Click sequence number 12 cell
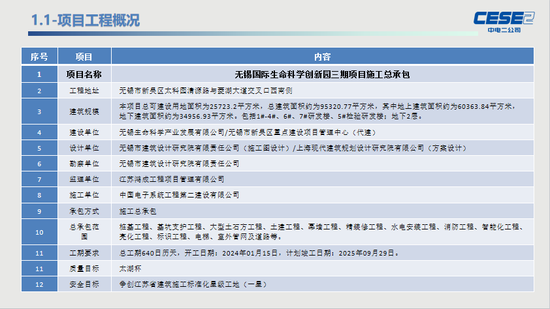The image size is (550, 309). click(x=39, y=284)
